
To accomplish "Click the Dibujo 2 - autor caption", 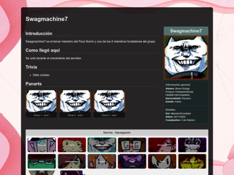I will pyautogui.click(x=75, y=115).
